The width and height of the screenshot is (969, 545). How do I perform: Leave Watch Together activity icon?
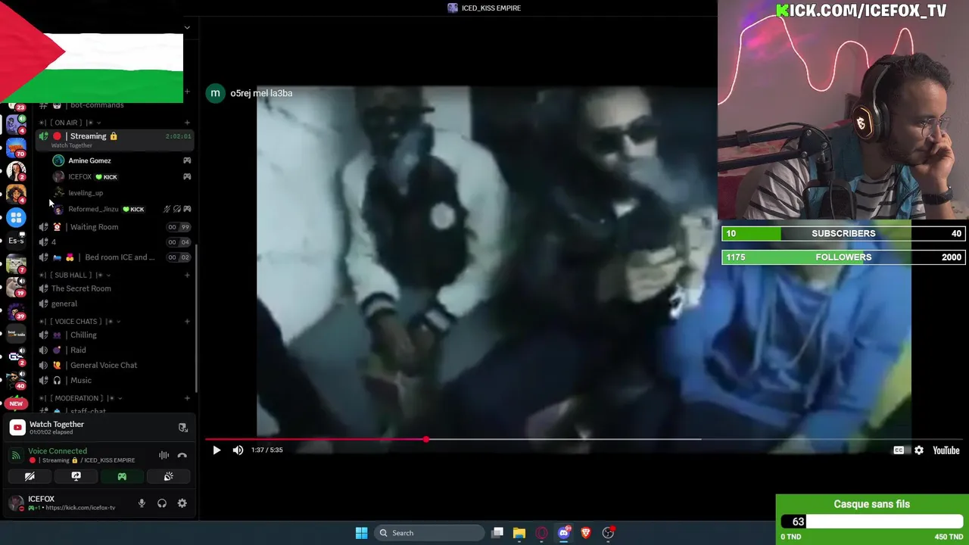click(x=182, y=428)
